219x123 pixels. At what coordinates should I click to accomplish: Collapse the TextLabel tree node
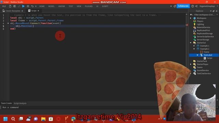click(197, 55)
